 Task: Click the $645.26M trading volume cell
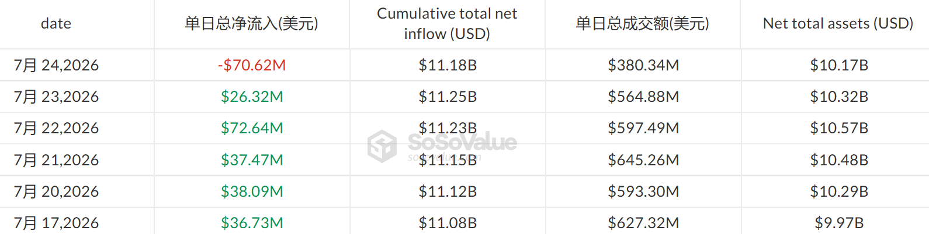click(x=643, y=160)
